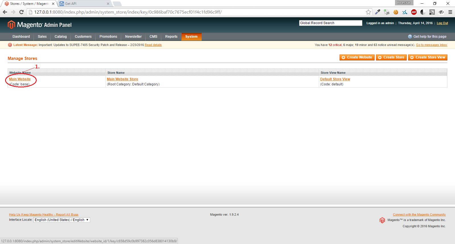Close the Get API tab
This screenshot has width=455, height=244.
click(x=108, y=4)
